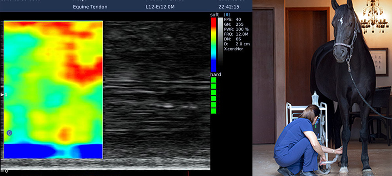Click the '22:42:15' time readout
The width and height of the screenshot is (392, 176).
pyautogui.click(x=229, y=7)
